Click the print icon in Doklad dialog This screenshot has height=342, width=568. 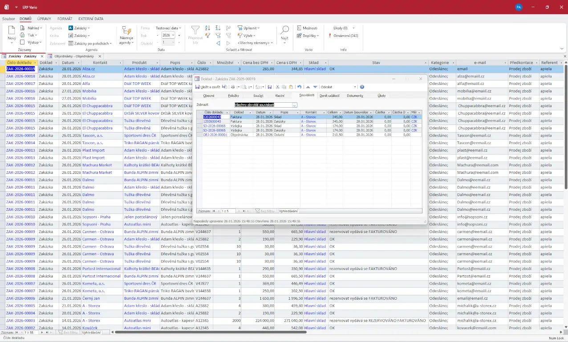click(232, 87)
